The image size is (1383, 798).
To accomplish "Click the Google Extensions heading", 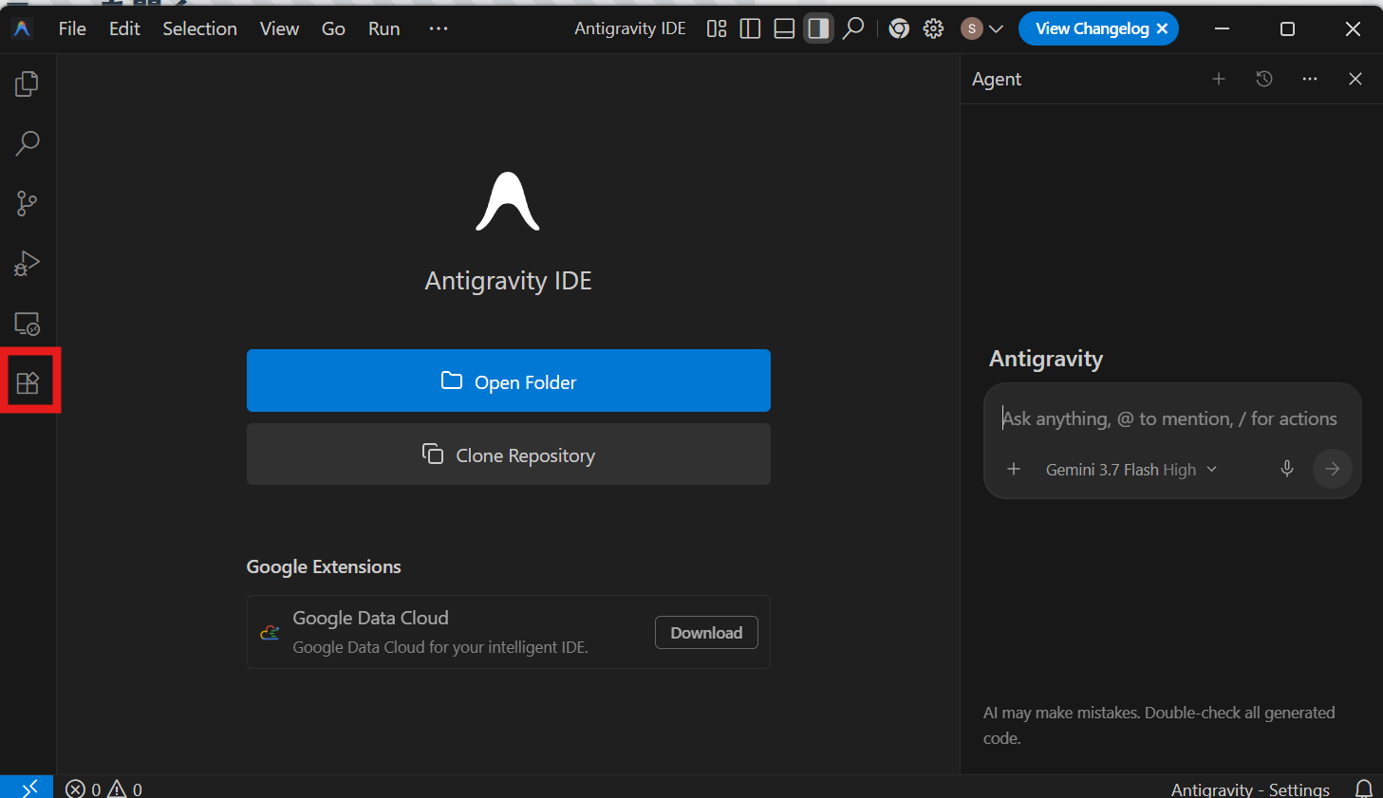I will click(x=324, y=566).
